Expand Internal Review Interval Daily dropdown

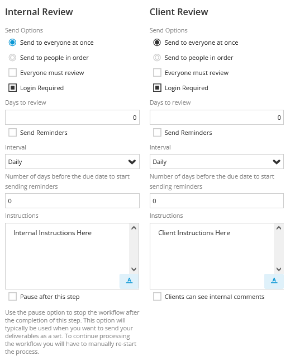(73, 162)
